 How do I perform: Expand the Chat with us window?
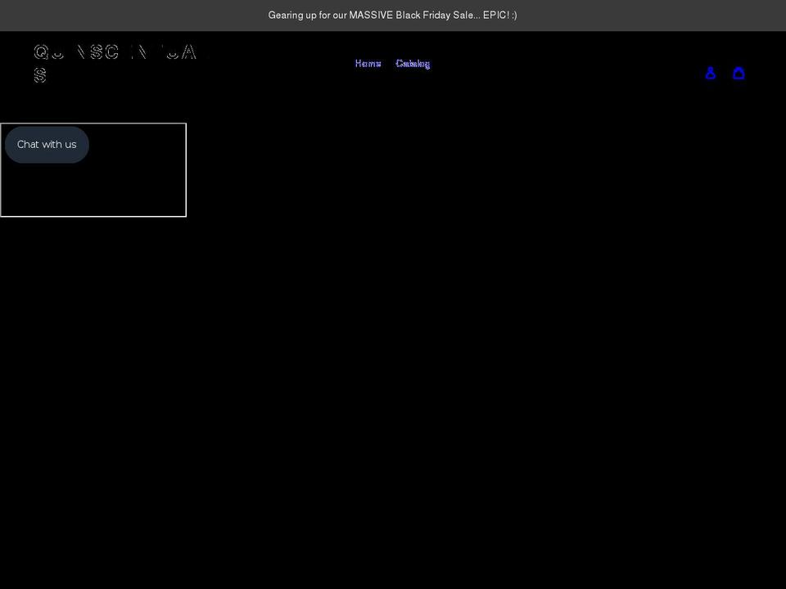pyautogui.click(x=47, y=144)
